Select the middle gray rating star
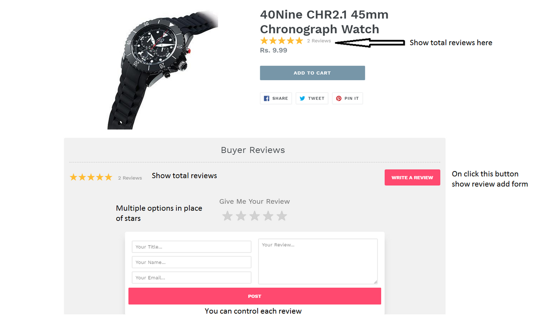 click(254, 216)
